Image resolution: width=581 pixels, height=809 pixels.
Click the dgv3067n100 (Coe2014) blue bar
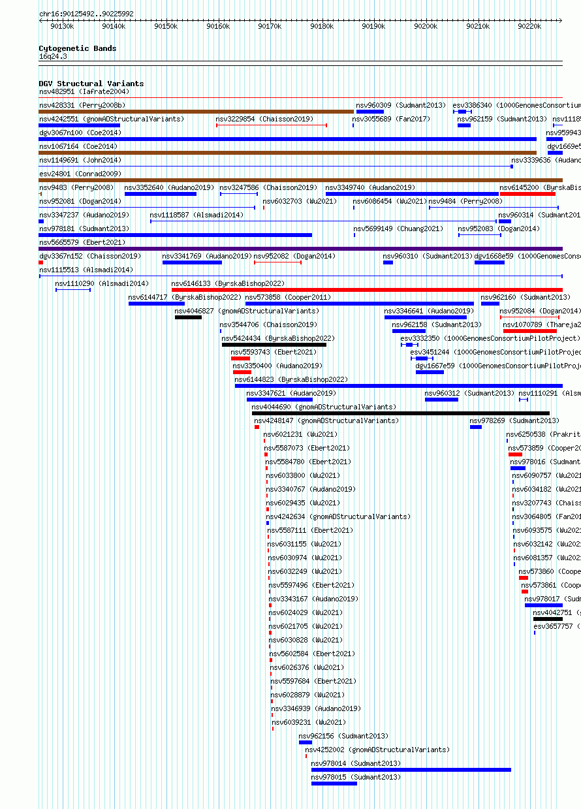(x=288, y=139)
